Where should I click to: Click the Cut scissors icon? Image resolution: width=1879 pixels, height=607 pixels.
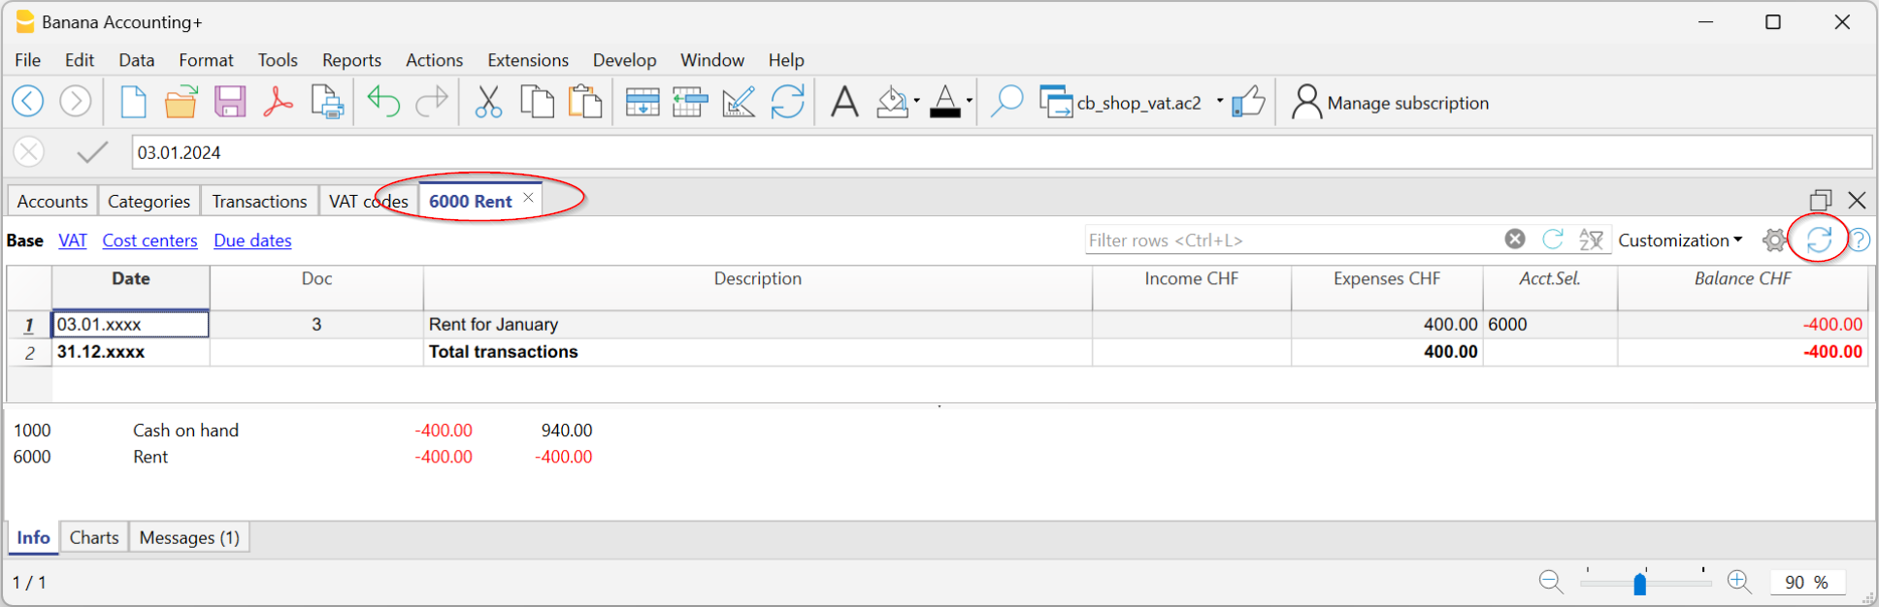point(488,102)
